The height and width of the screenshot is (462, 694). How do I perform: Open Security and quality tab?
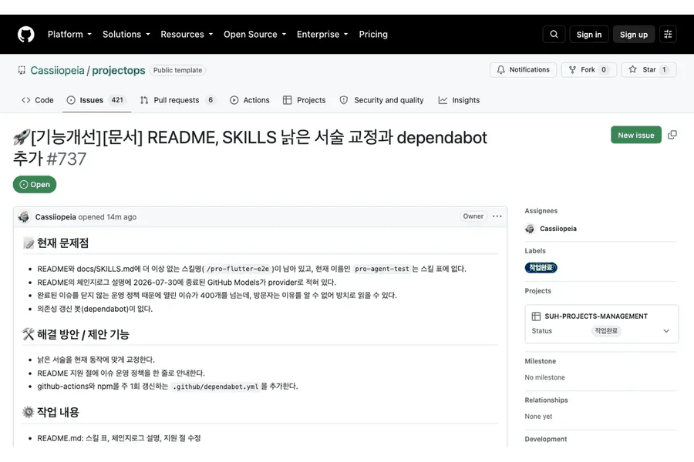pos(382,100)
